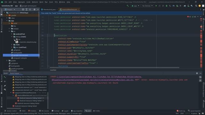Click the error count indicator in editor
This screenshot has height=115, width=205.
tap(189, 17)
